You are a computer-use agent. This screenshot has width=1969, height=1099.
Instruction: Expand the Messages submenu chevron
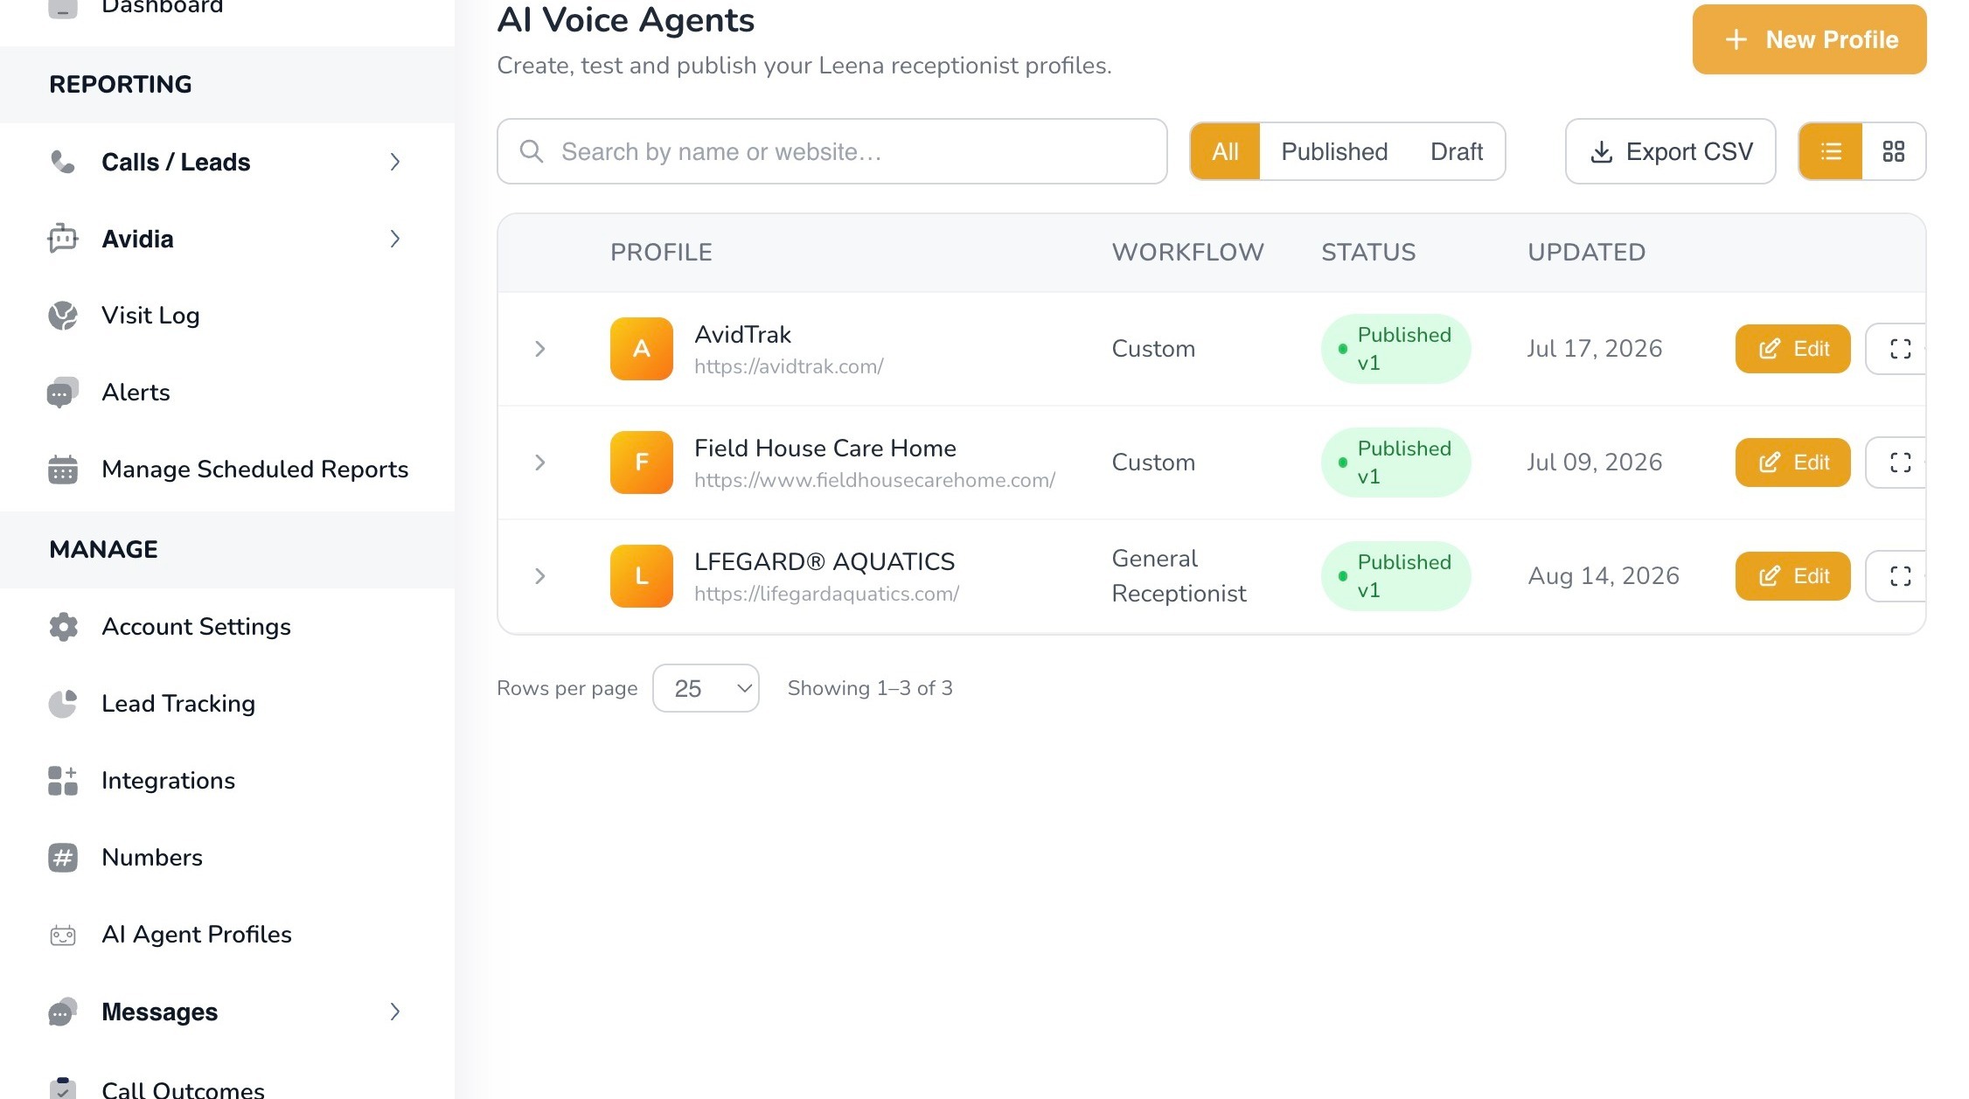(x=395, y=1012)
